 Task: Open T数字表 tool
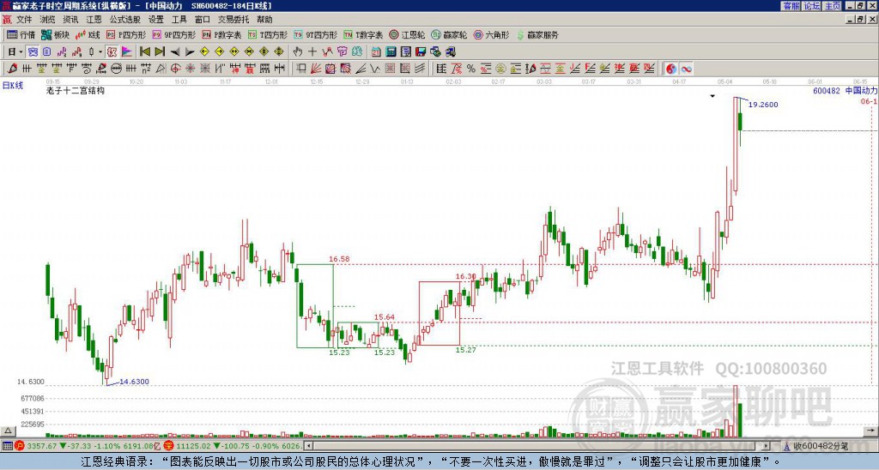363,34
